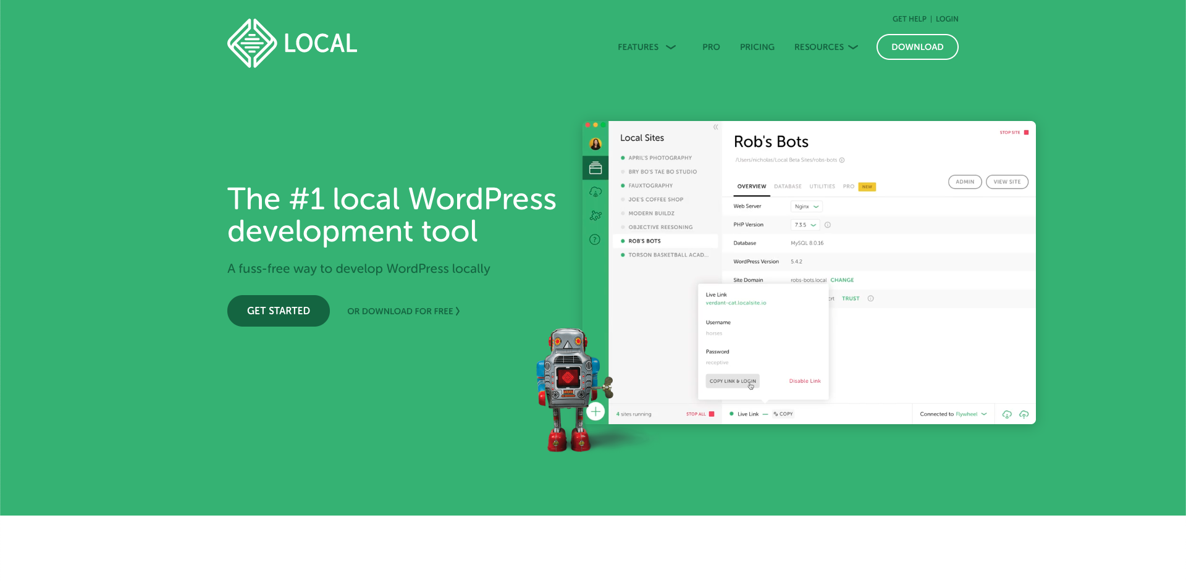The height and width of the screenshot is (581, 1186).
Task: Switch to the PRO tab with NEW badge
Action: point(859,186)
